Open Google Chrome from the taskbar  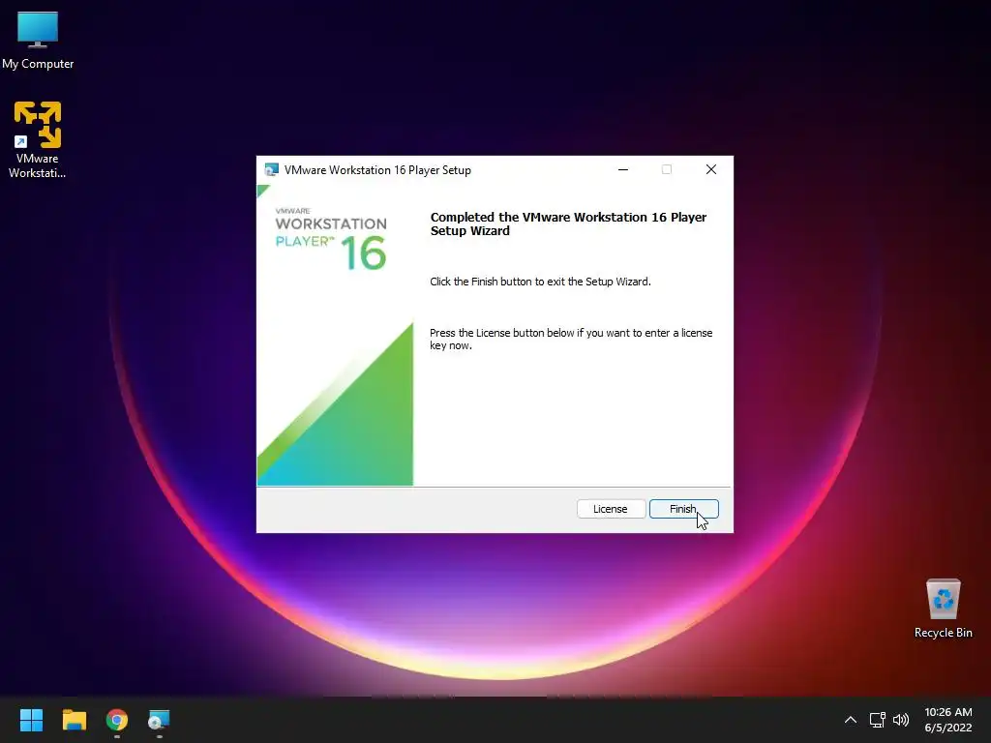click(x=117, y=720)
